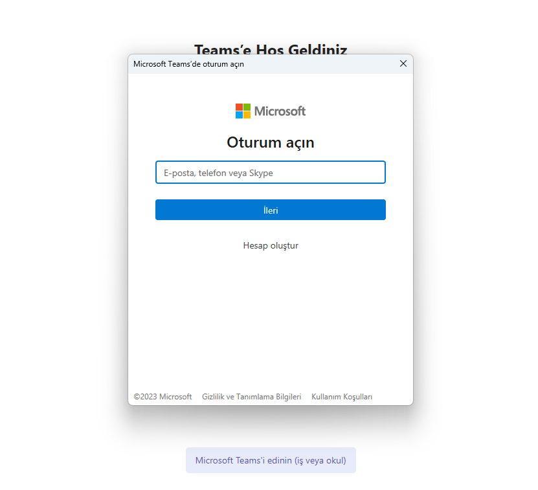This screenshot has height=490, width=538.
Task: Click the yellow square of Microsoft logo
Action: click(x=247, y=115)
